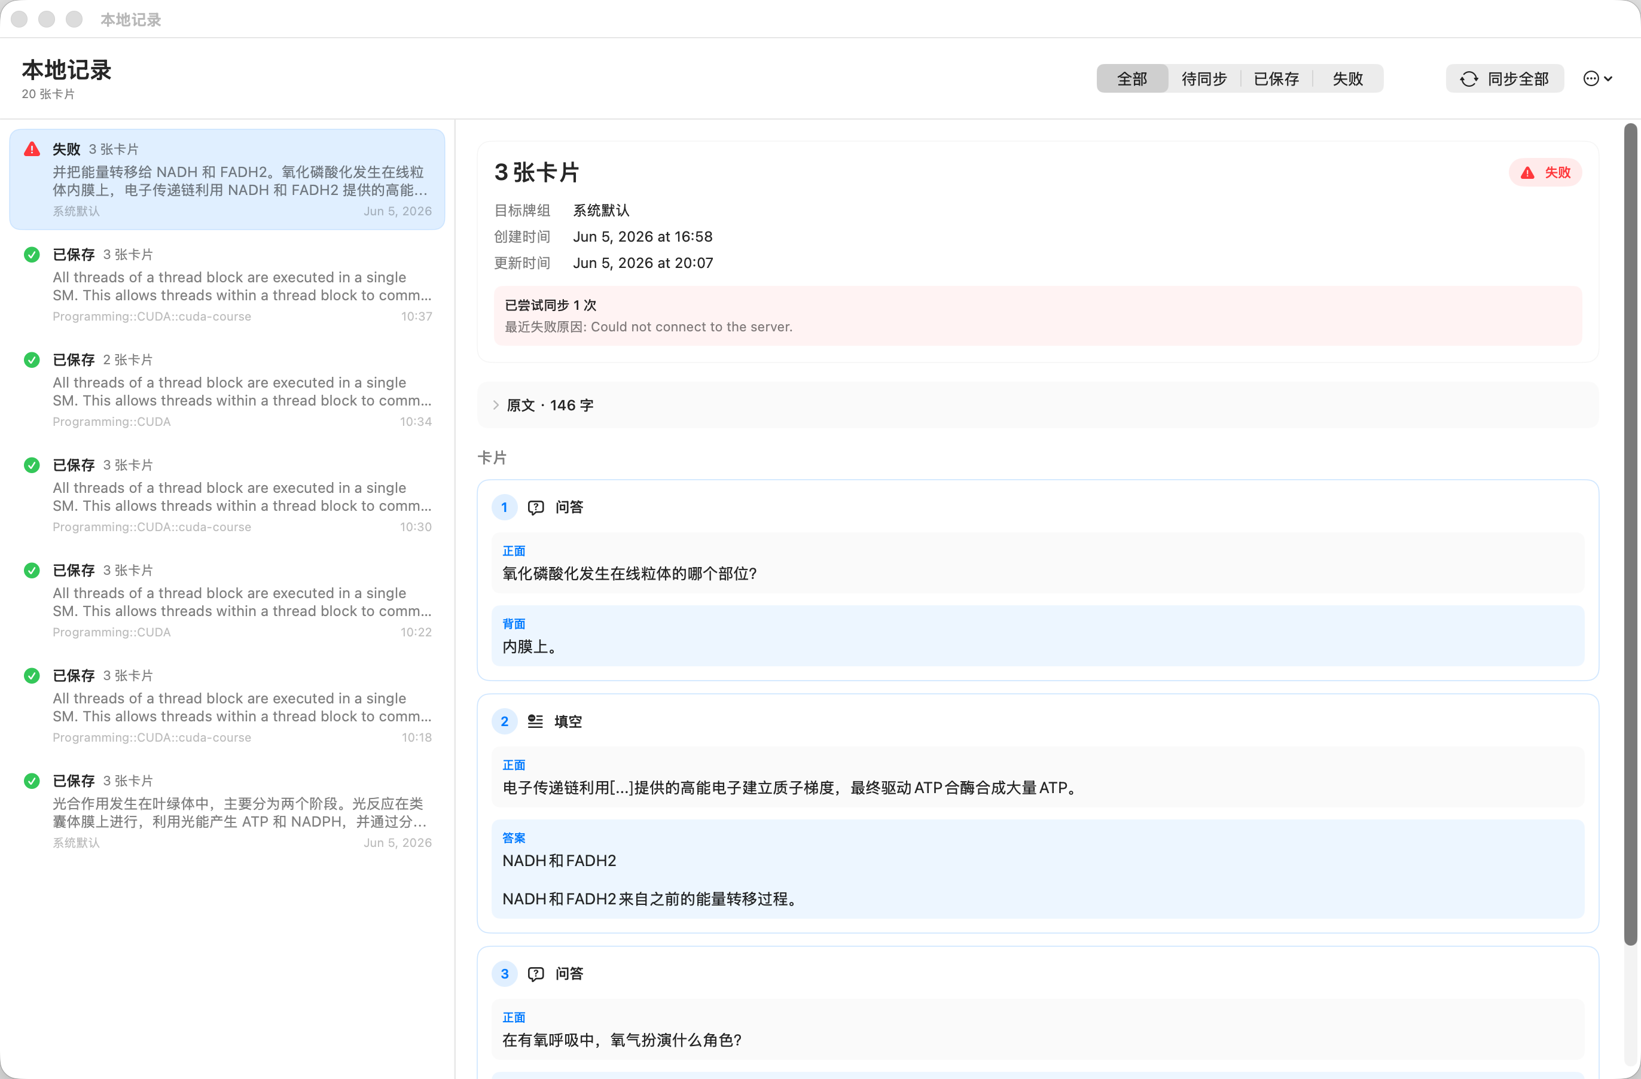Image resolution: width=1641 pixels, height=1079 pixels.
Task: Click the red failed warning icon in first record
Action: coord(32,149)
